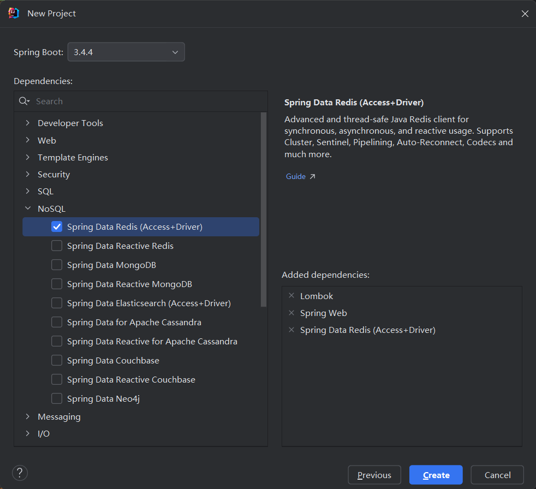Select the Template Engines tree label
This screenshot has height=489, width=536.
pos(73,158)
